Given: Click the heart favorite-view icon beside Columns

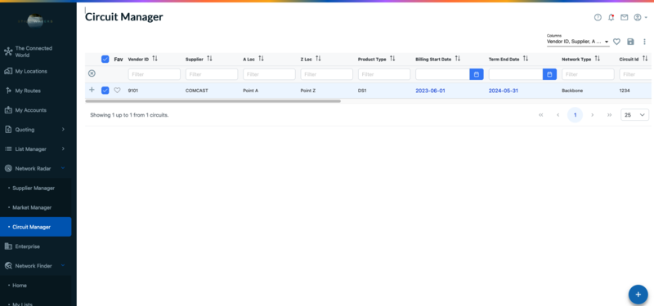Looking at the screenshot, I should point(616,42).
